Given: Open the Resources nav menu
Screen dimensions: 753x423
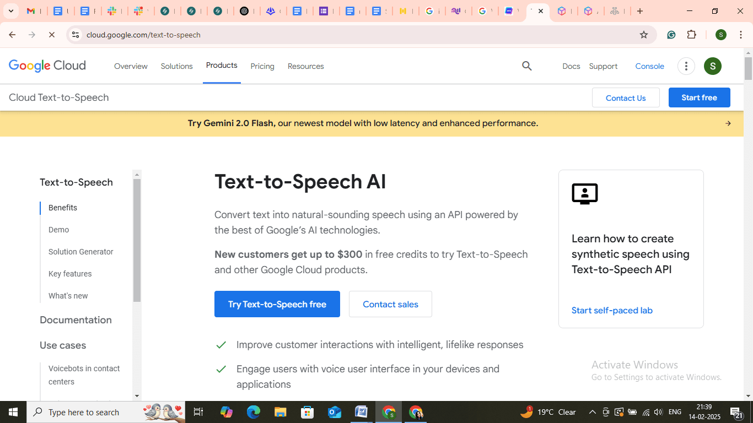Looking at the screenshot, I should tap(306, 66).
